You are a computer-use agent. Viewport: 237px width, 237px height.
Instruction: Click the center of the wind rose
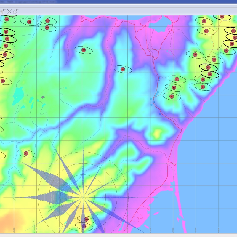point(83,197)
